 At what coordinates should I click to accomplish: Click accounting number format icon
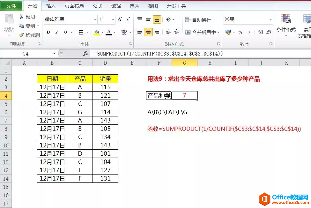228,32
